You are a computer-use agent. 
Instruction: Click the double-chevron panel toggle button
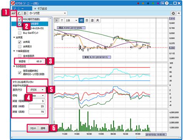pos(56,20)
